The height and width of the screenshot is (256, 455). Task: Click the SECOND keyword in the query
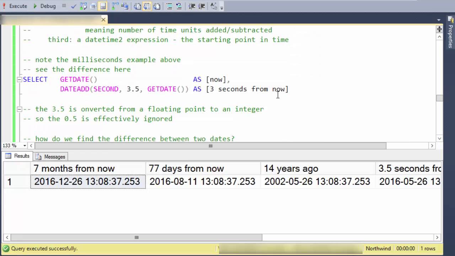click(x=106, y=89)
